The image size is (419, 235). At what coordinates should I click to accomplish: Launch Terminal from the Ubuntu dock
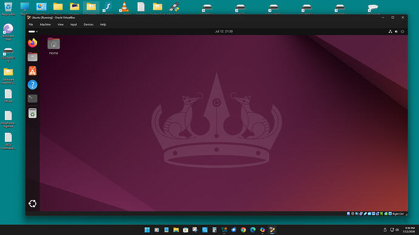point(32,99)
